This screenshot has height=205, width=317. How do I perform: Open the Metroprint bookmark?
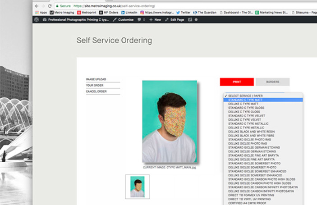click(87, 13)
